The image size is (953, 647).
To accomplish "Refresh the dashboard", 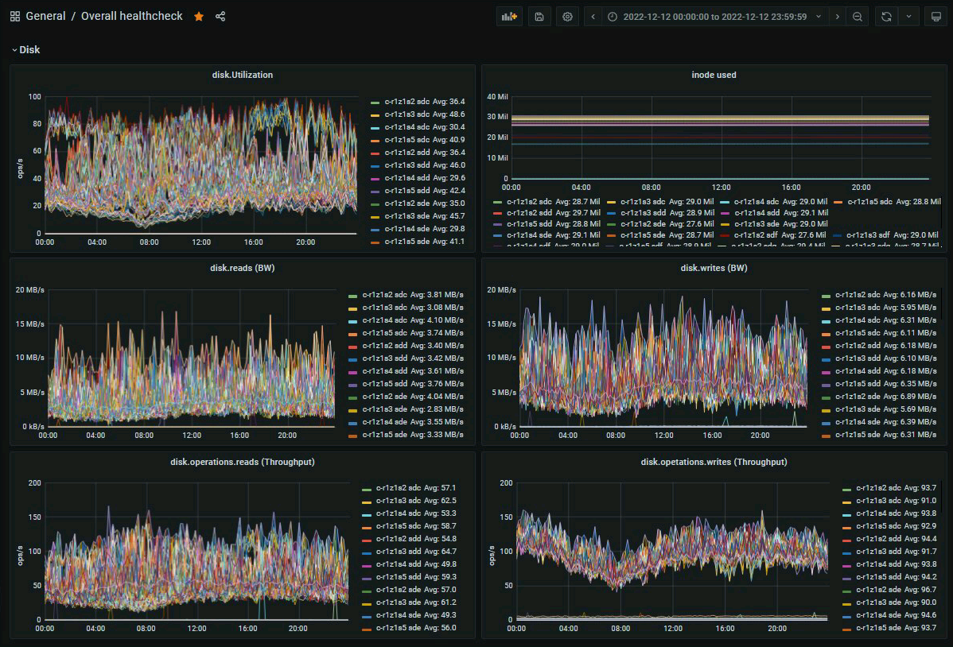I will pos(885,17).
